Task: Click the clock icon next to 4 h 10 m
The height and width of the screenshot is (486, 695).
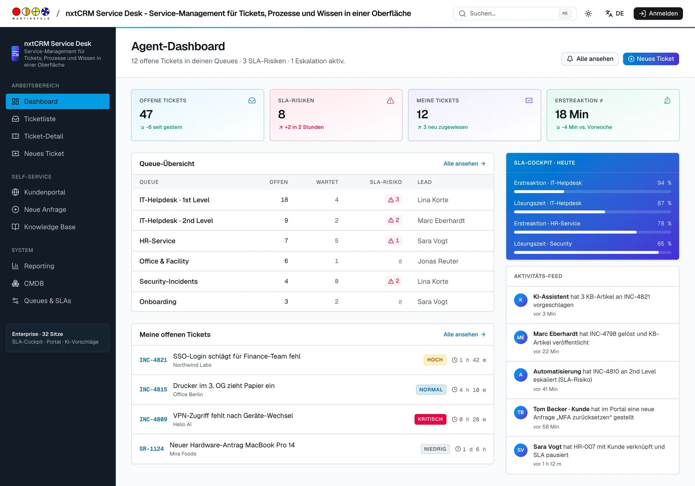Action: pyautogui.click(x=455, y=390)
